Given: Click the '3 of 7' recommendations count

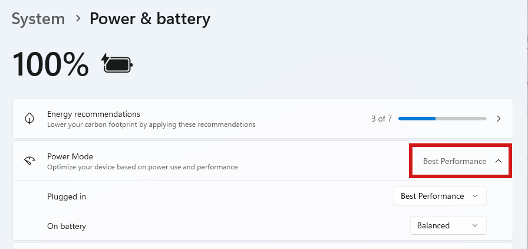Looking at the screenshot, I should pos(381,119).
